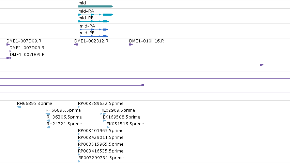Click the EK169508.5prime arrow glyph
The width and height of the screenshot is (290, 163).
tap(104, 121)
